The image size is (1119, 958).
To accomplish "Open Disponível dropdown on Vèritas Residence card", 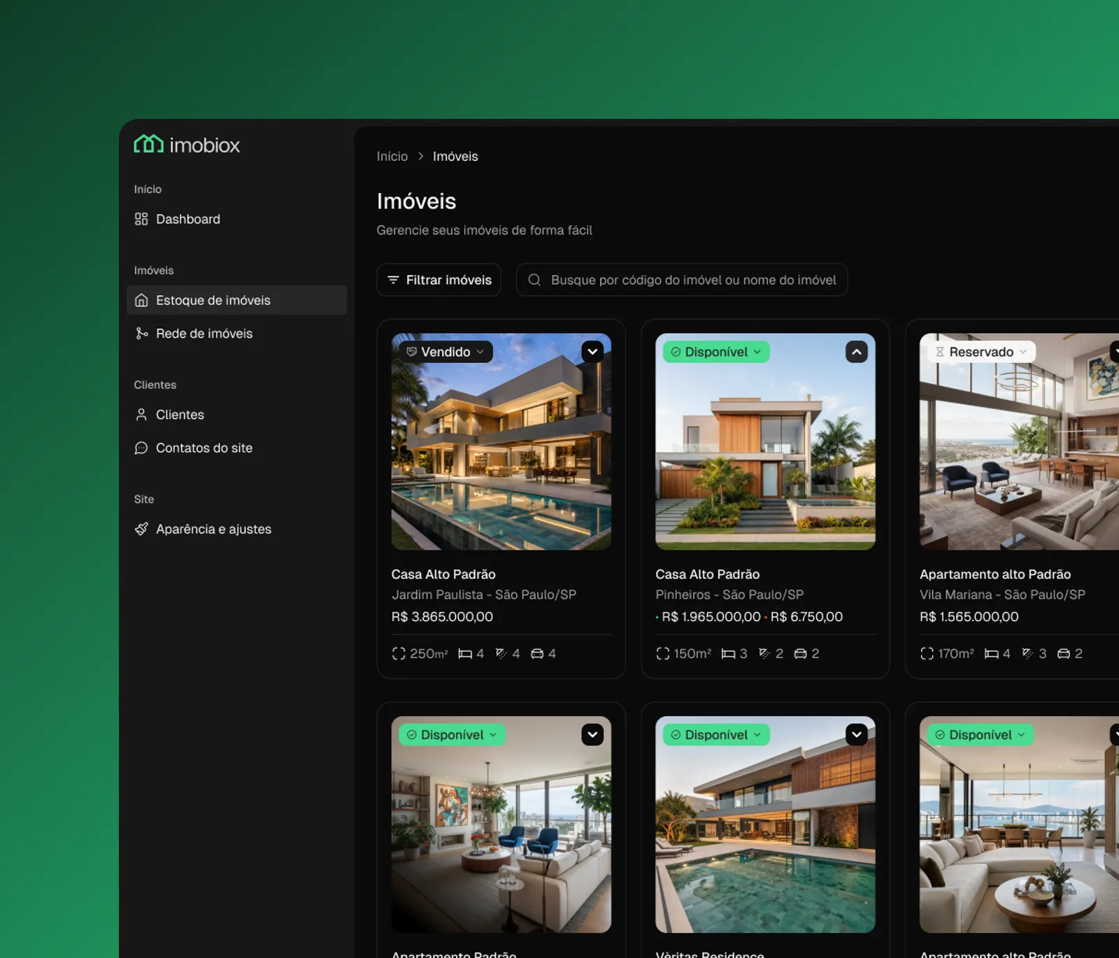I will (716, 735).
